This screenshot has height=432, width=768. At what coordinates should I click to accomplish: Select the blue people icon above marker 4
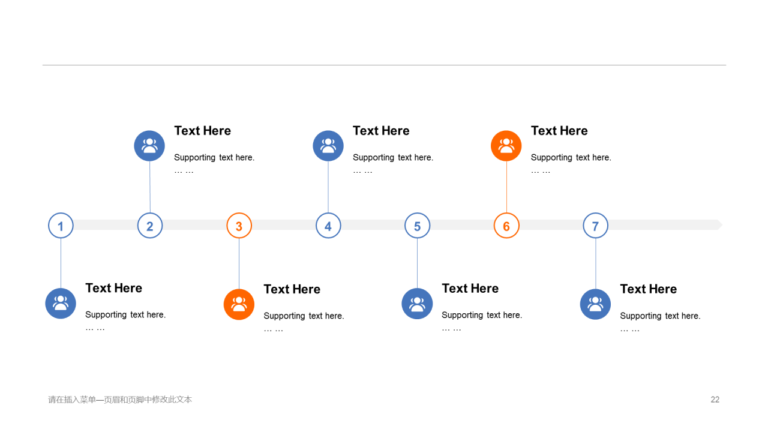pos(328,146)
